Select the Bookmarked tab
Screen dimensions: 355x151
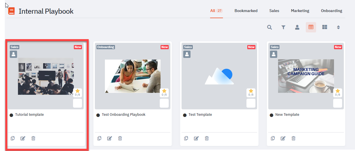(246, 11)
